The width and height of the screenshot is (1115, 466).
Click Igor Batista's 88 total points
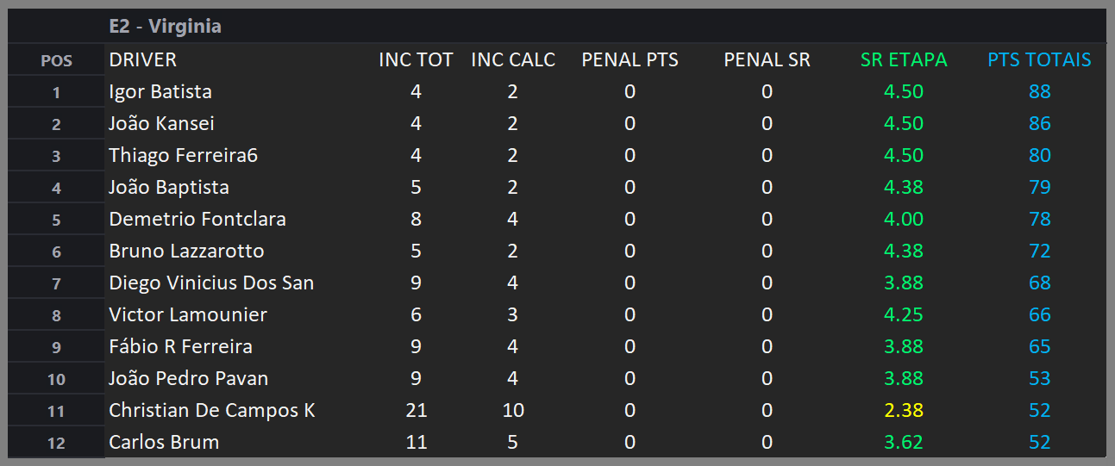pyautogui.click(x=1039, y=91)
